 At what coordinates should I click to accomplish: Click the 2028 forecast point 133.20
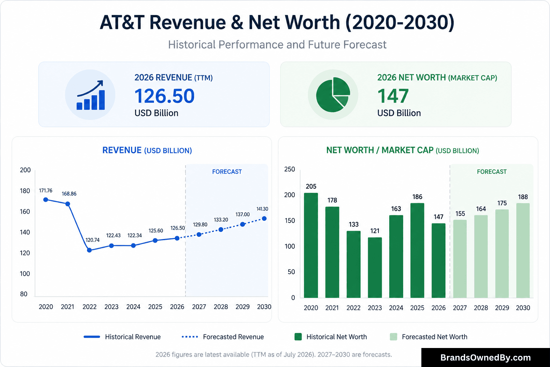[x=221, y=229]
